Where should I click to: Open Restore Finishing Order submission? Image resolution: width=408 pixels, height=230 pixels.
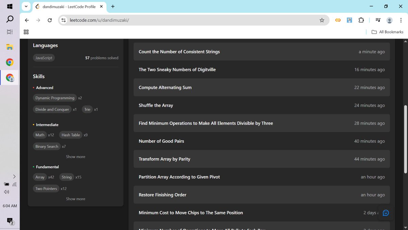pyautogui.click(x=261, y=195)
